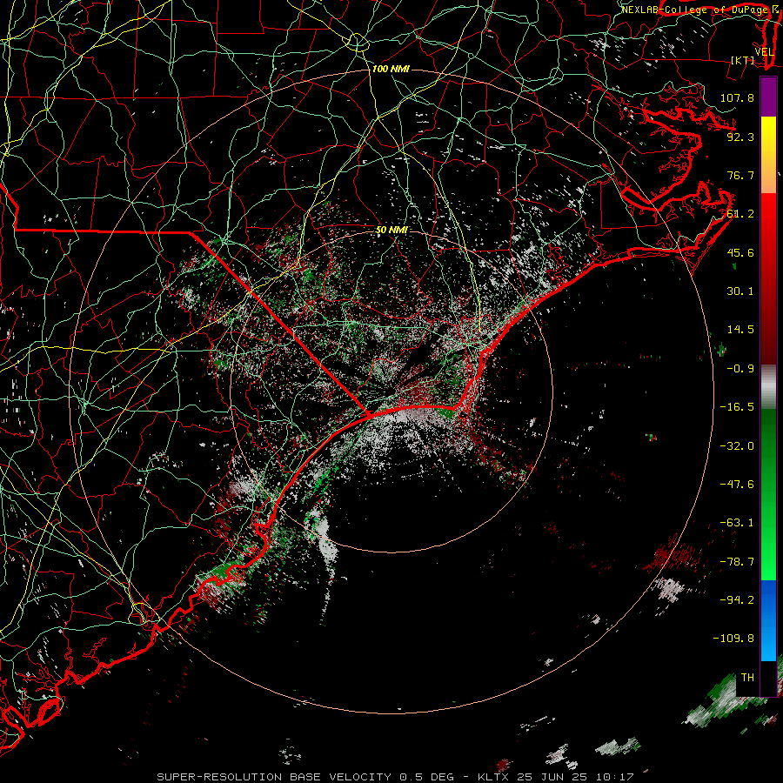Pick the blue segment of velocity scale

tap(768, 620)
